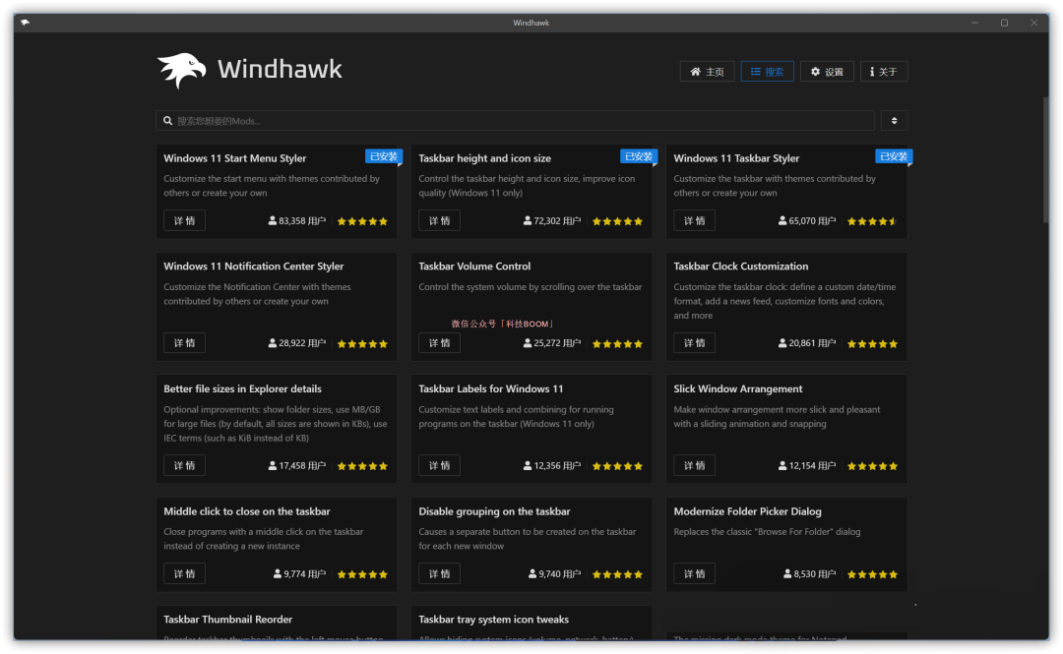Select the Taskbar Thumbnail Reorder title

click(227, 620)
